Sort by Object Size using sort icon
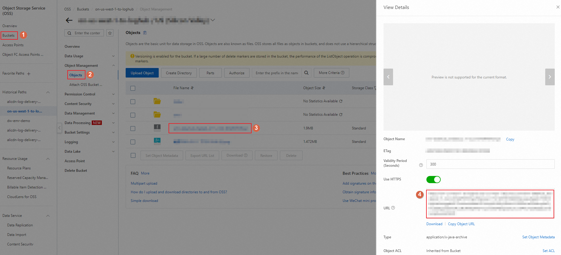561x255 pixels. pyautogui.click(x=324, y=88)
